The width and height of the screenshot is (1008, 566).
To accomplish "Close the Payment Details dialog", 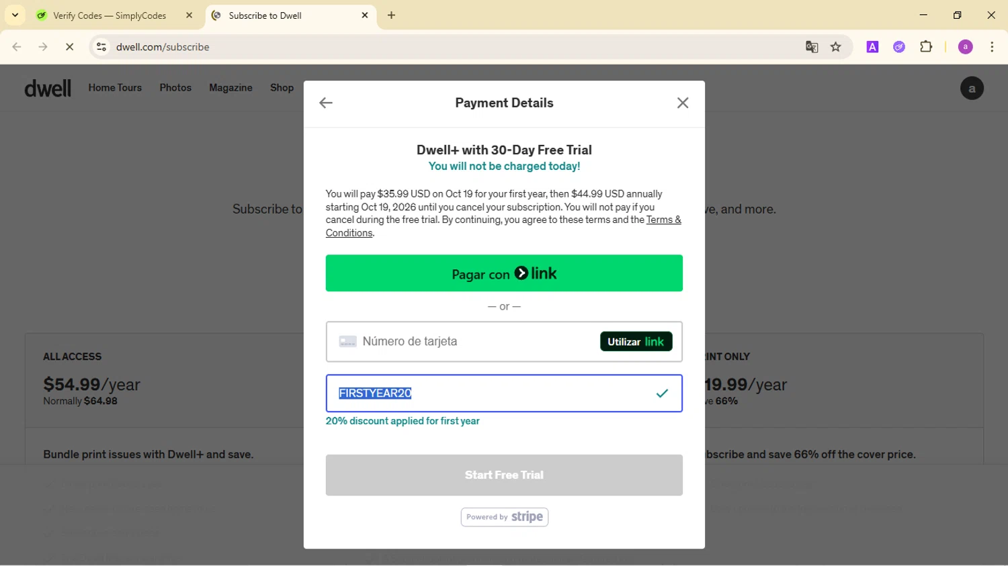I will tap(683, 103).
